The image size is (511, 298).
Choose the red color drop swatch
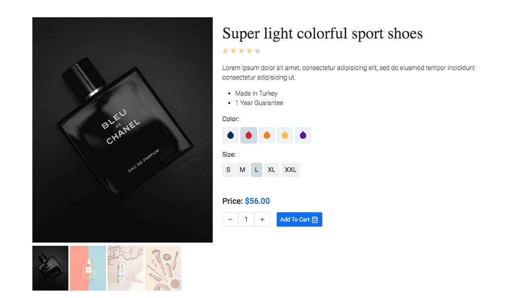click(x=249, y=135)
